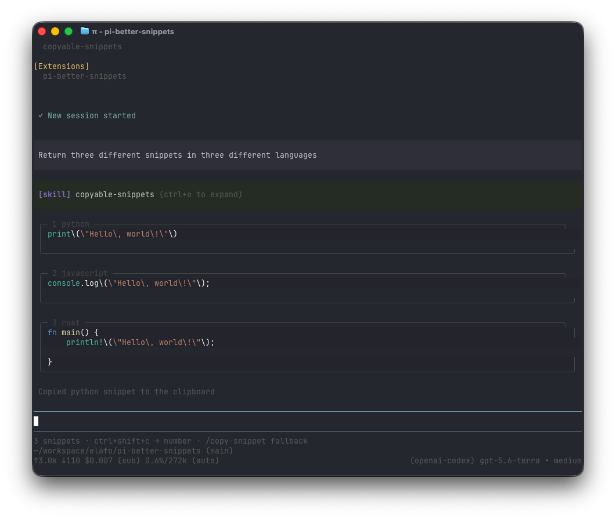
Task: Expand the copyable-snippets skill row
Action: click(308, 195)
